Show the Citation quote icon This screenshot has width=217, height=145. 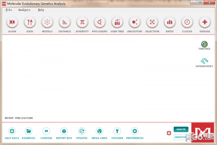pyautogui.click(x=46, y=131)
